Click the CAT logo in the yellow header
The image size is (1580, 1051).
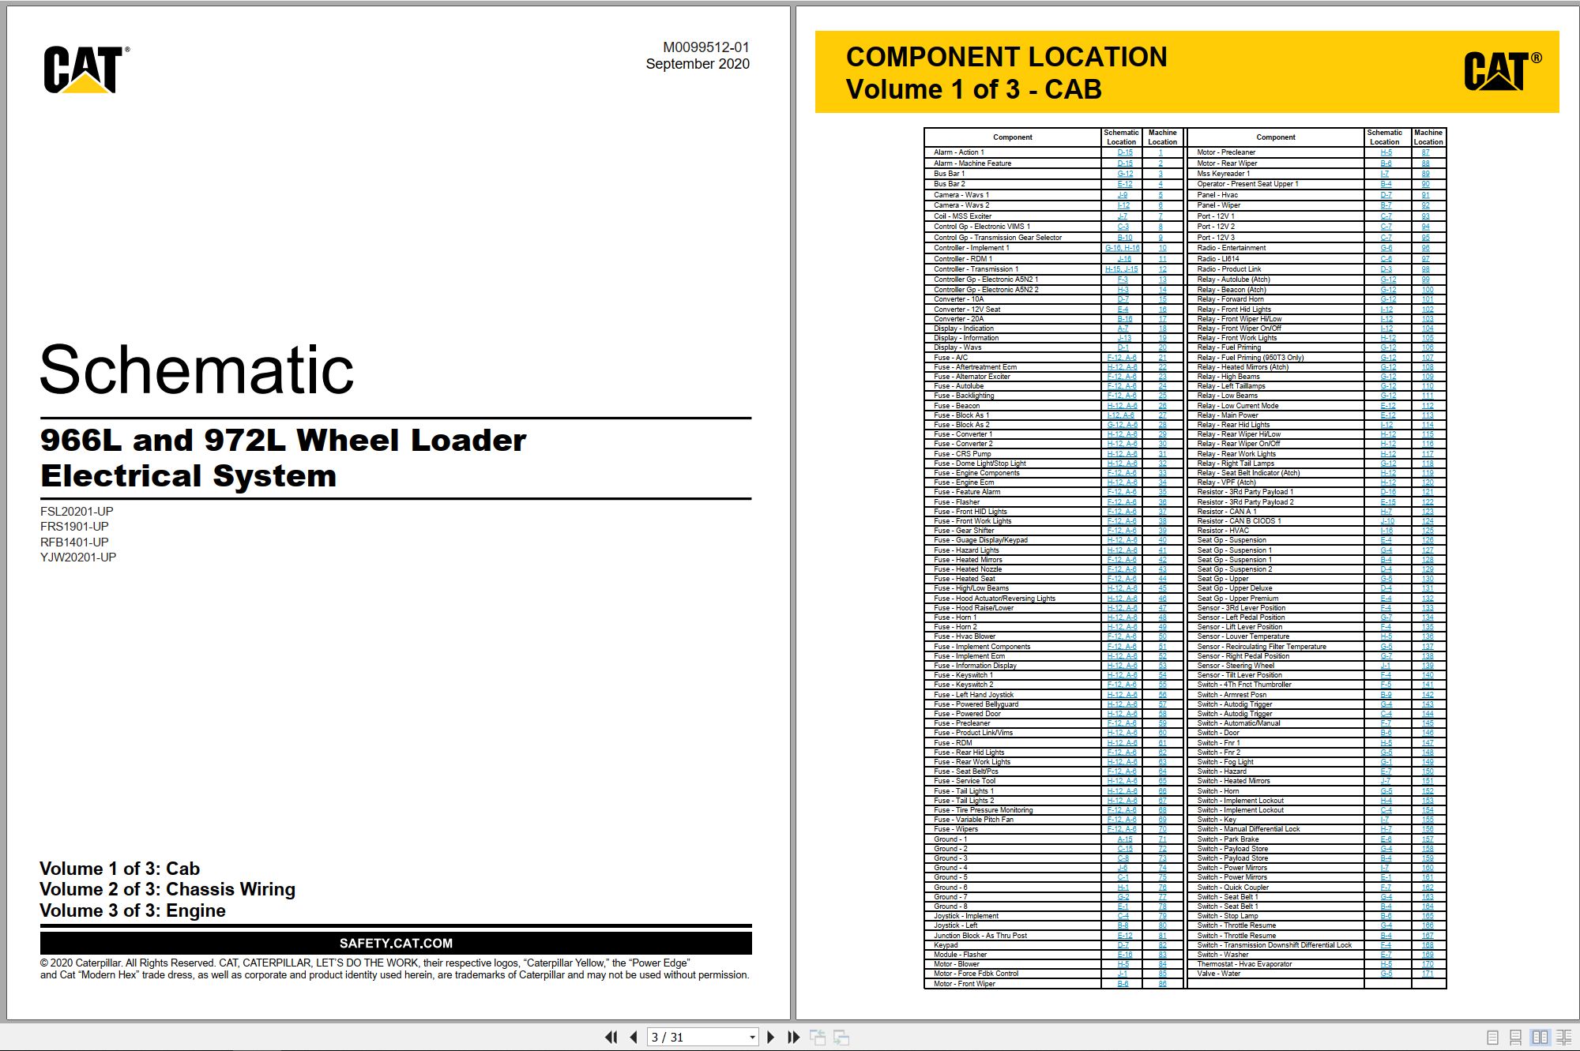click(x=1503, y=70)
